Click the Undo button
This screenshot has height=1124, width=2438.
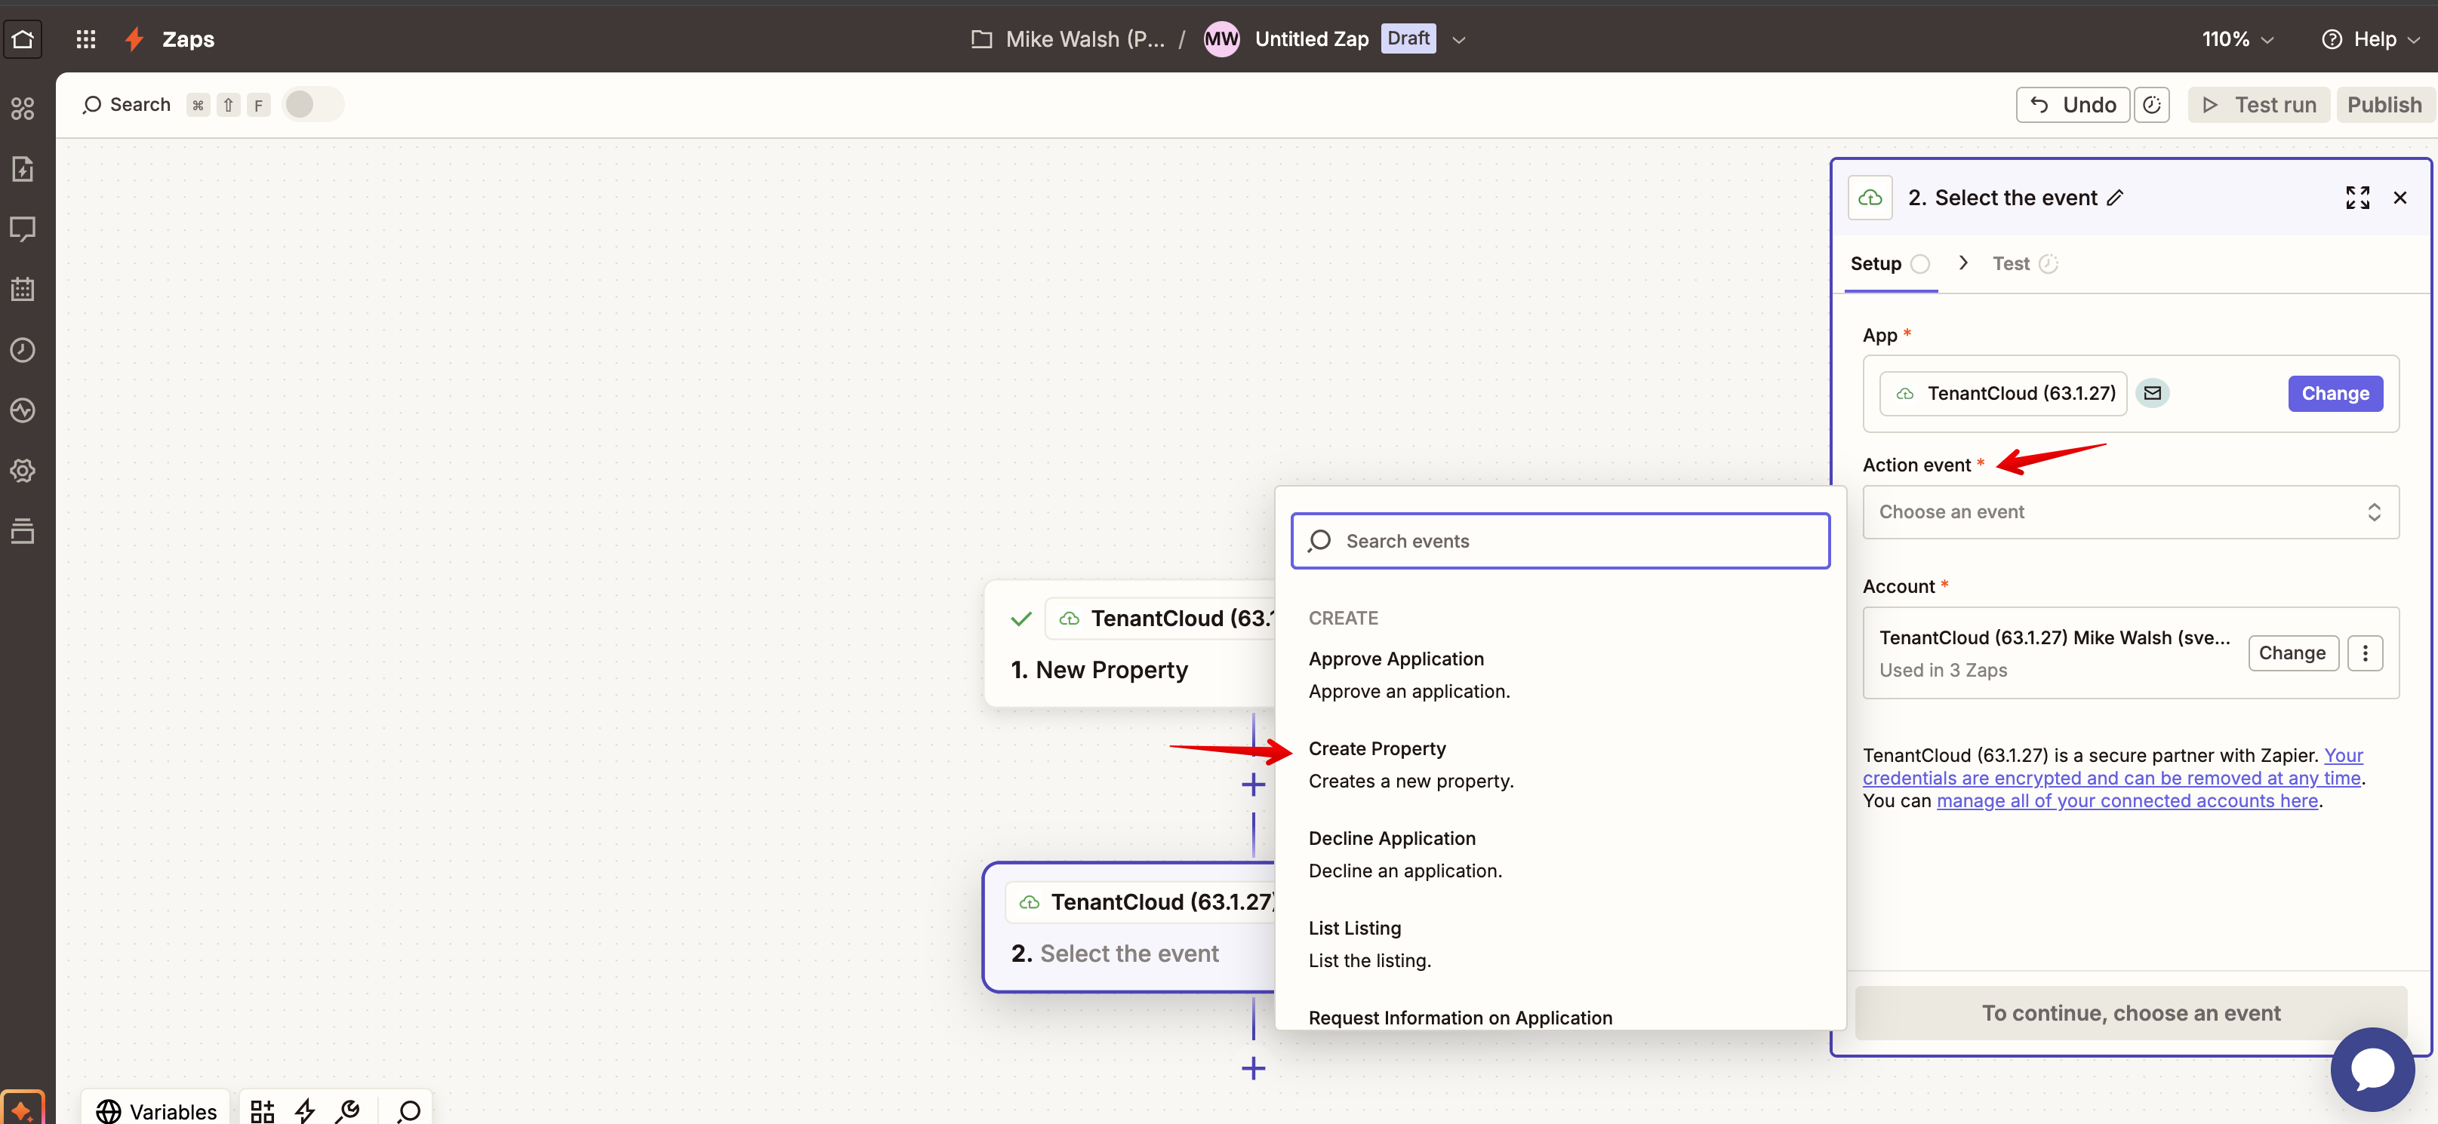2072,105
